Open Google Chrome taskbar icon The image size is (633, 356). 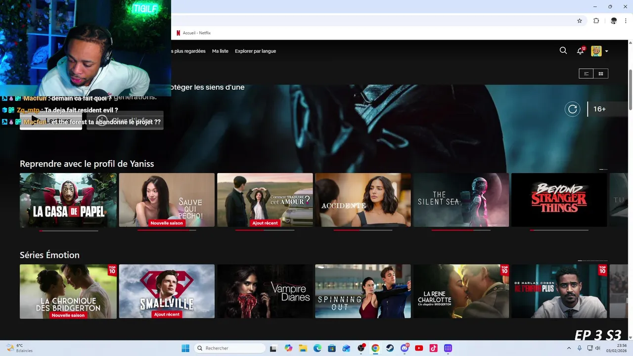(x=375, y=348)
